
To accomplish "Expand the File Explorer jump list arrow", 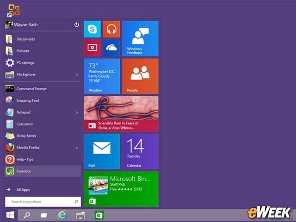I will pos(77,75).
